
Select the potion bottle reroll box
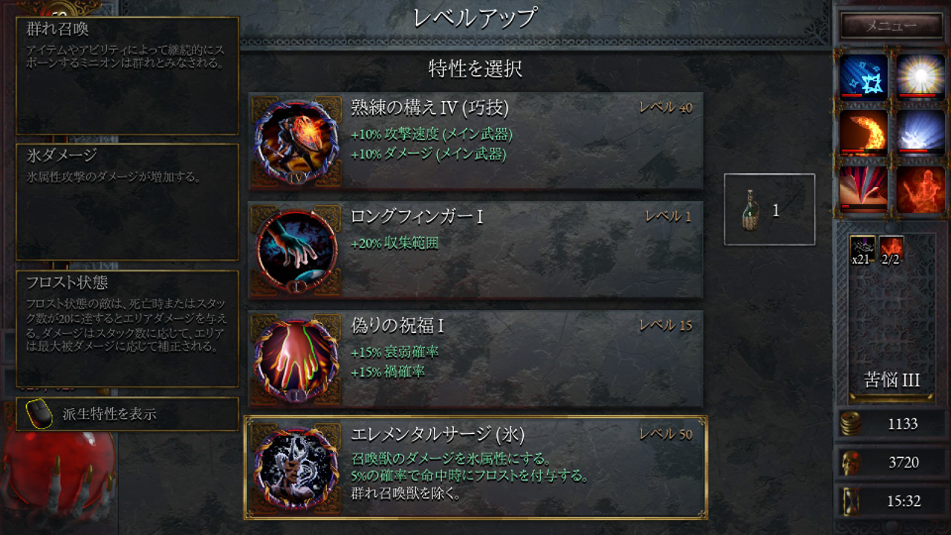(770, 210)
